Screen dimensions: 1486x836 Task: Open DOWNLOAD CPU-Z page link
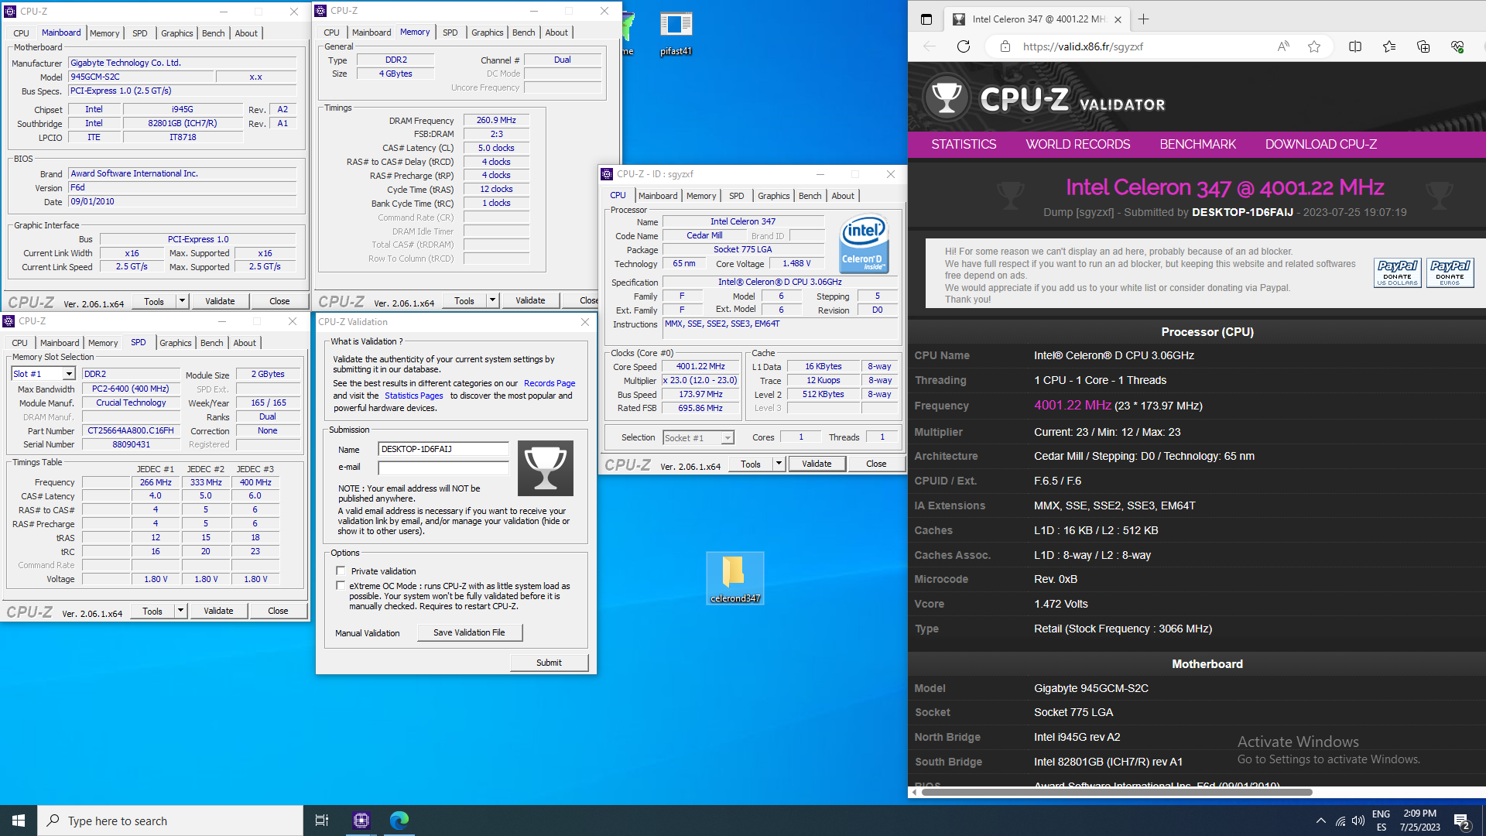[1320, 144]
